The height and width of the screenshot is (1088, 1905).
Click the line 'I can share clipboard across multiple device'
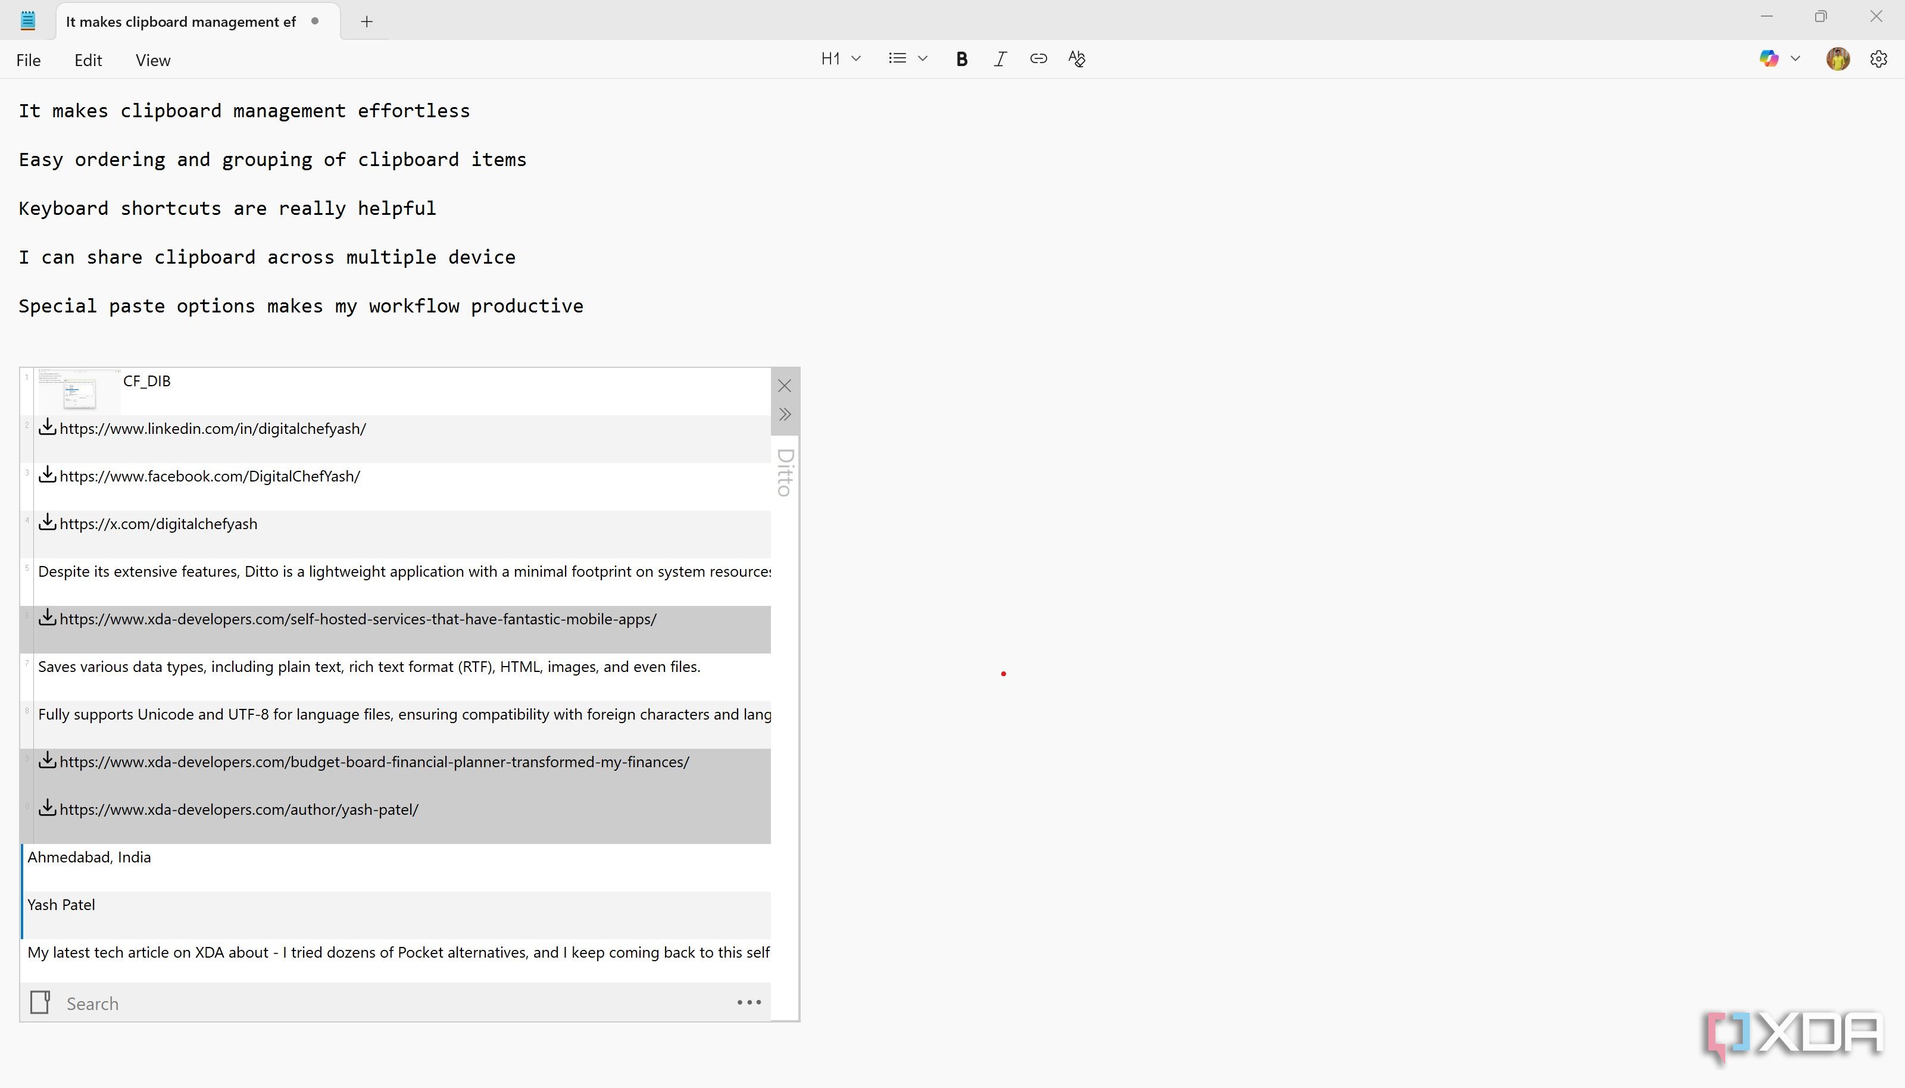point(267,258)
